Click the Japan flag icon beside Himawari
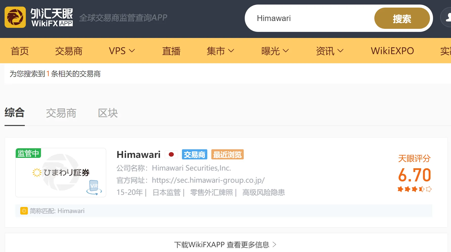The height and width of the screenshot is (252, 451). click(x=171, y=154)
